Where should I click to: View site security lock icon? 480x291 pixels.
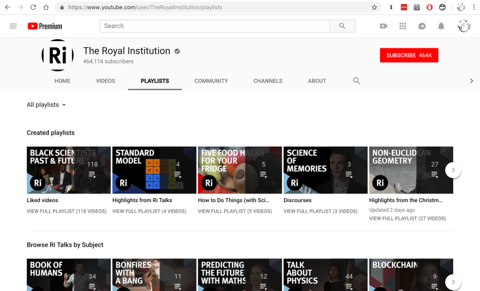62,7
